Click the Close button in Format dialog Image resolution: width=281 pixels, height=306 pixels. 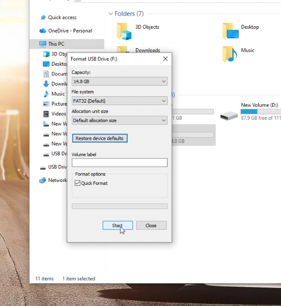(x=151, y=225)
